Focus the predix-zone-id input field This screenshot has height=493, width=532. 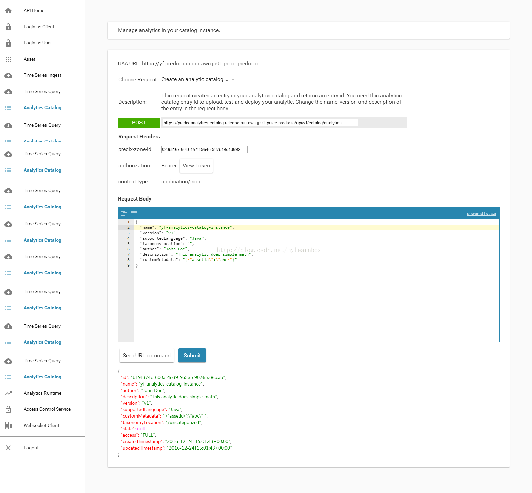[x=205, y=149]
